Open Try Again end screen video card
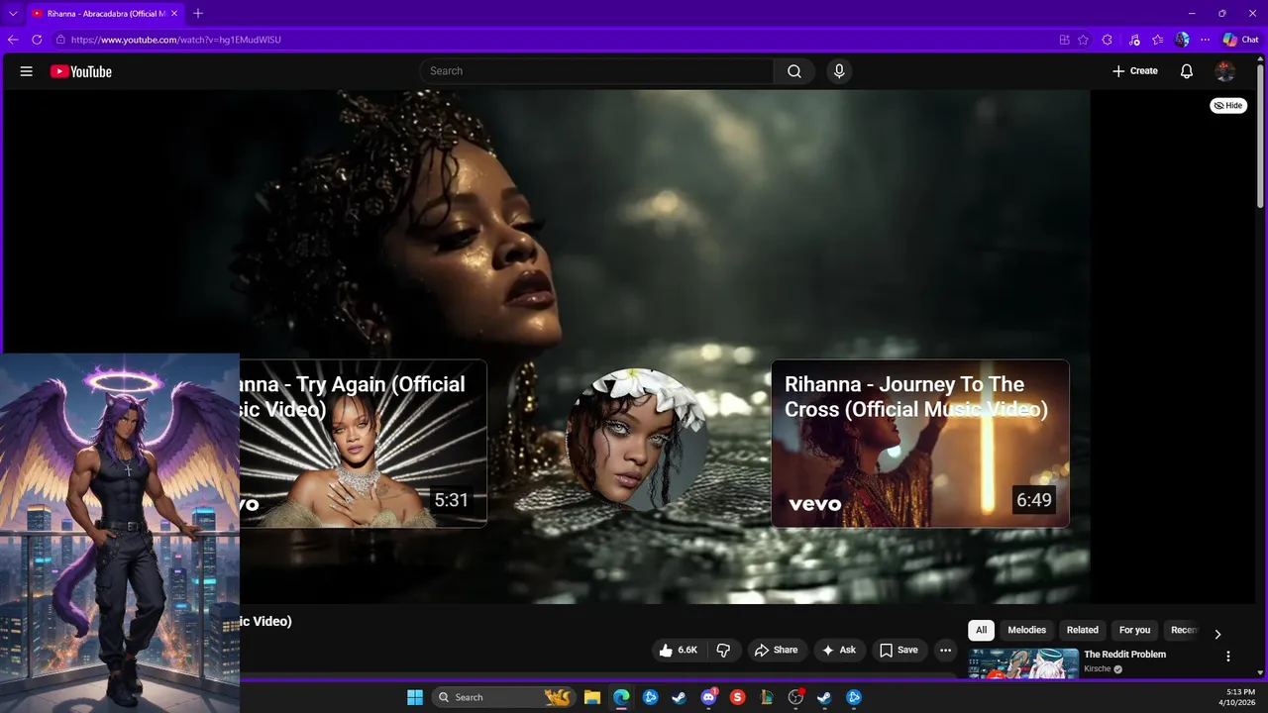The width and height of the screenshot is (1268, 713). click(x=363, y=444)
